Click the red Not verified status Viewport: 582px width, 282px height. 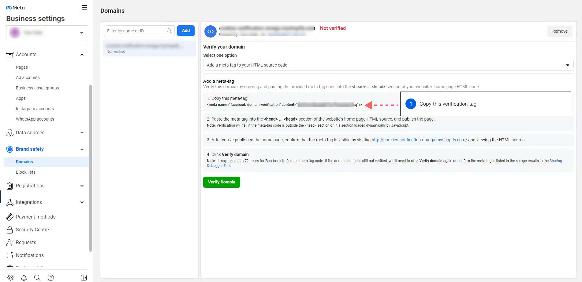(333, 28)
